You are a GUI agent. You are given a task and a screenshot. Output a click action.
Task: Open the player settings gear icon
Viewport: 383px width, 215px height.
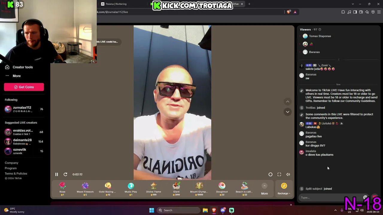pos(270,174)
